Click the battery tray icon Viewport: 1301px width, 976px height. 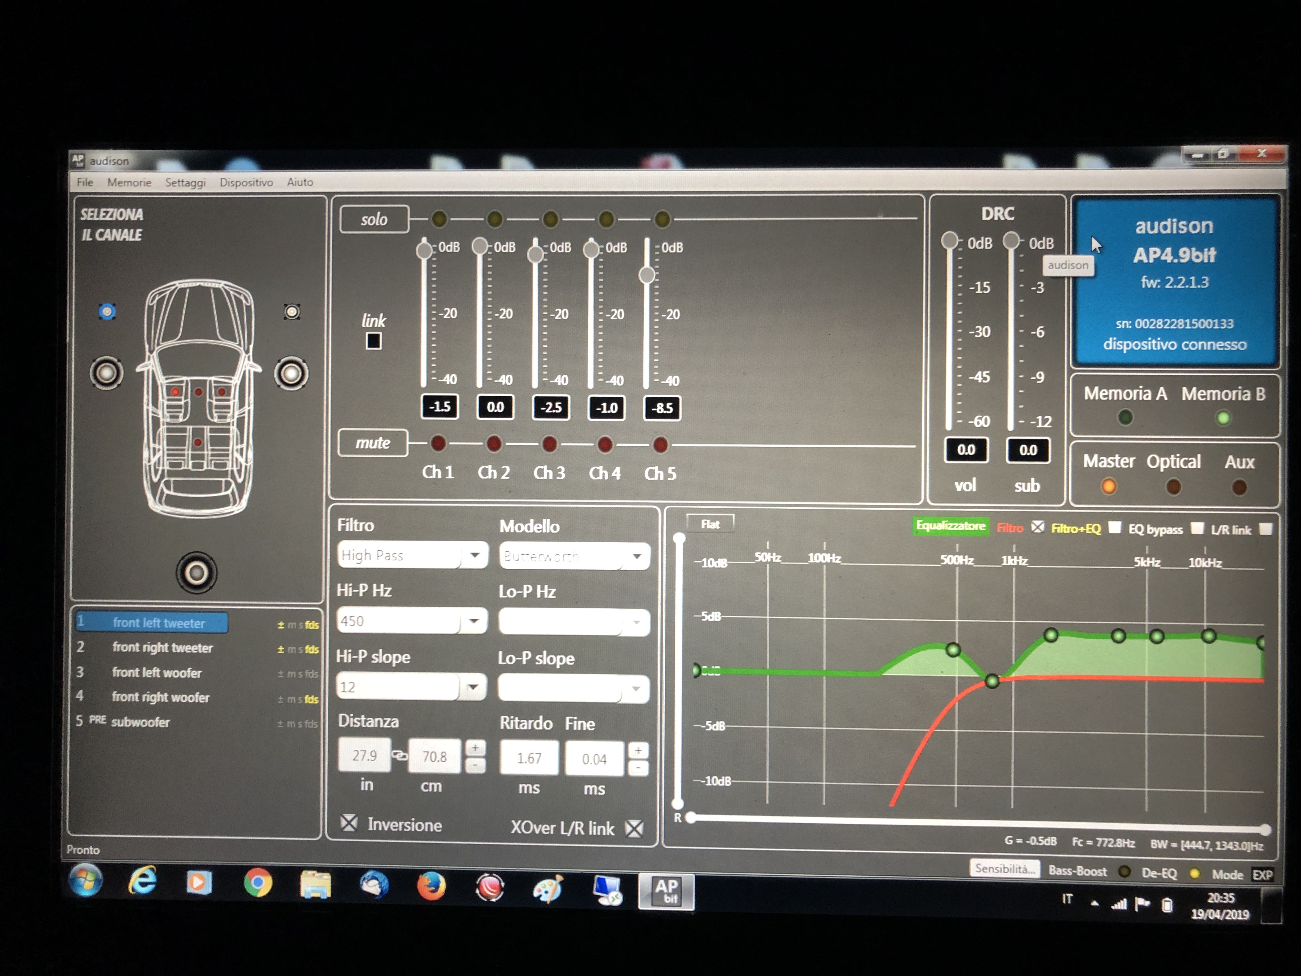1167,905
